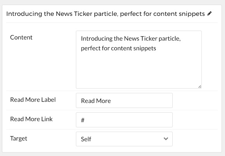Click the item title starting with Introducing
Viewport: 225px width, 156px height.
[105, 14]
